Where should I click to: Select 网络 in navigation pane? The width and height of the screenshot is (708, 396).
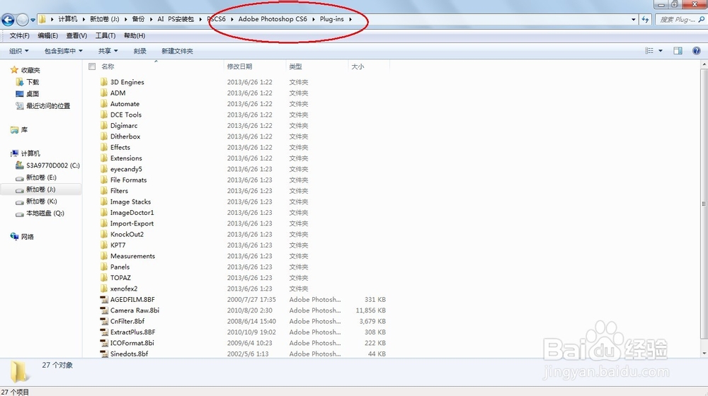click(27, 237)
